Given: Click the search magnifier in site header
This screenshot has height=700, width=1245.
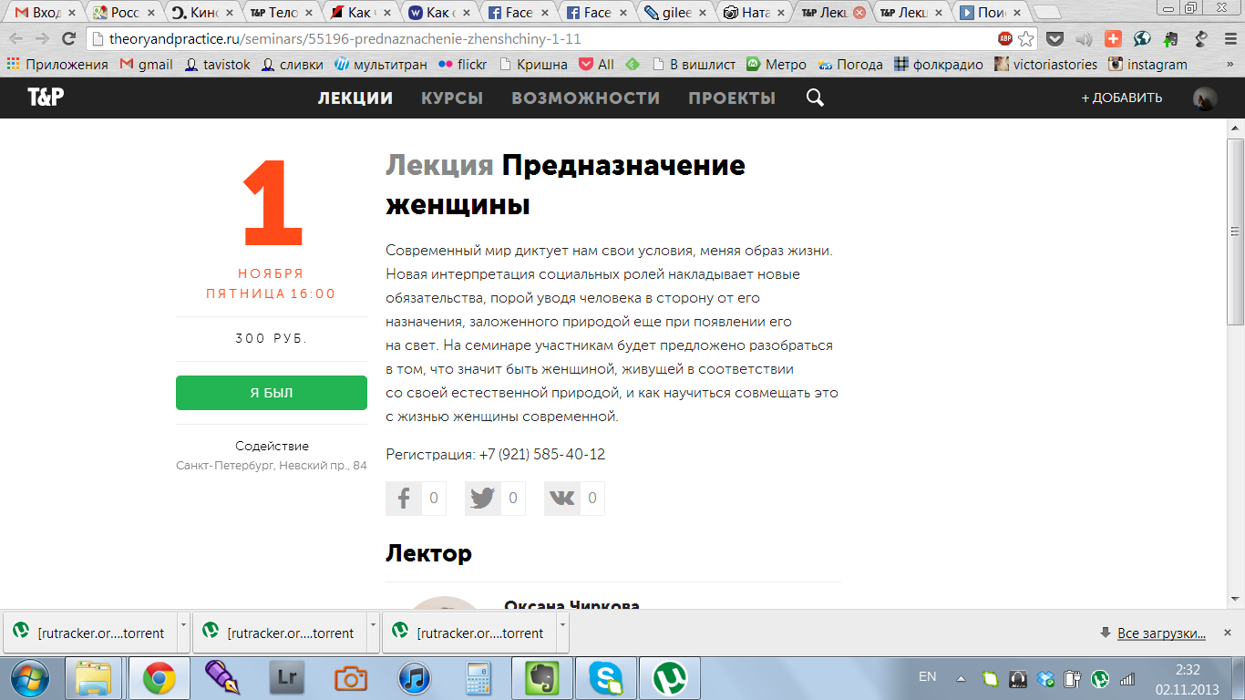Looking at the screenshot, I should [815, 98].
